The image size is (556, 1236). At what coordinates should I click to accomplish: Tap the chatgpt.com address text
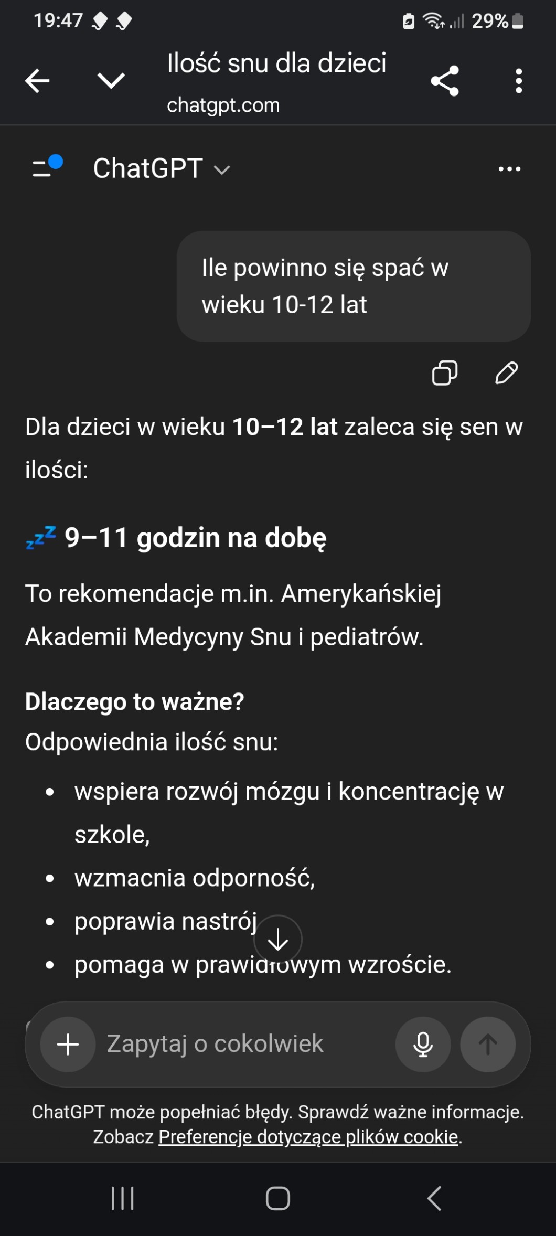(x=223, y=105)
